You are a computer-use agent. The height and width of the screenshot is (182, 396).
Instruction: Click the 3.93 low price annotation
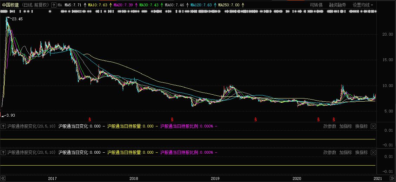[11, 115]
